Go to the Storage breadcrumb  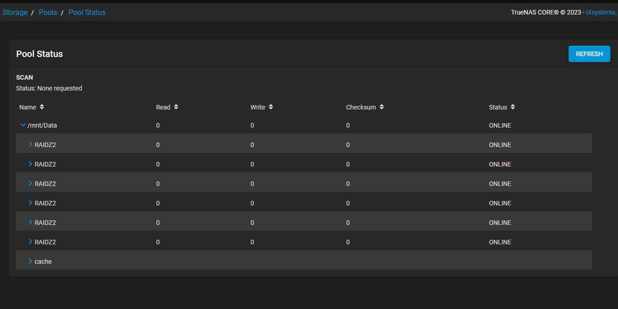tap(15, 13)
